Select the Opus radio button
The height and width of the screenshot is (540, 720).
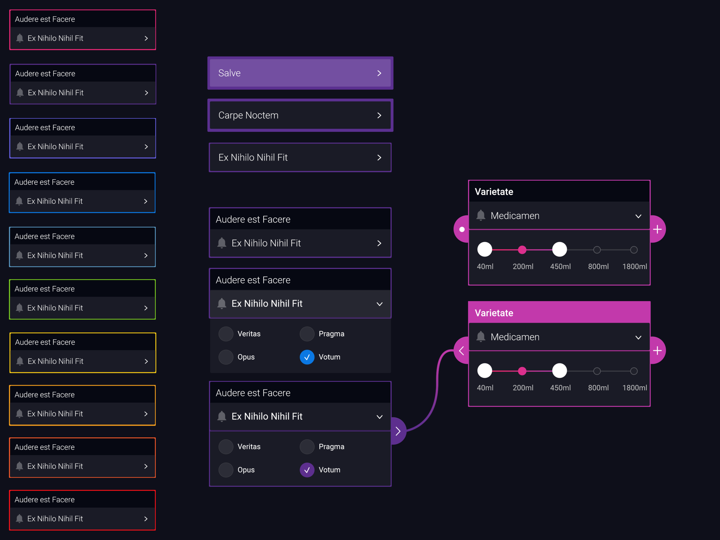pyautogui.click(x=226, y=357)
